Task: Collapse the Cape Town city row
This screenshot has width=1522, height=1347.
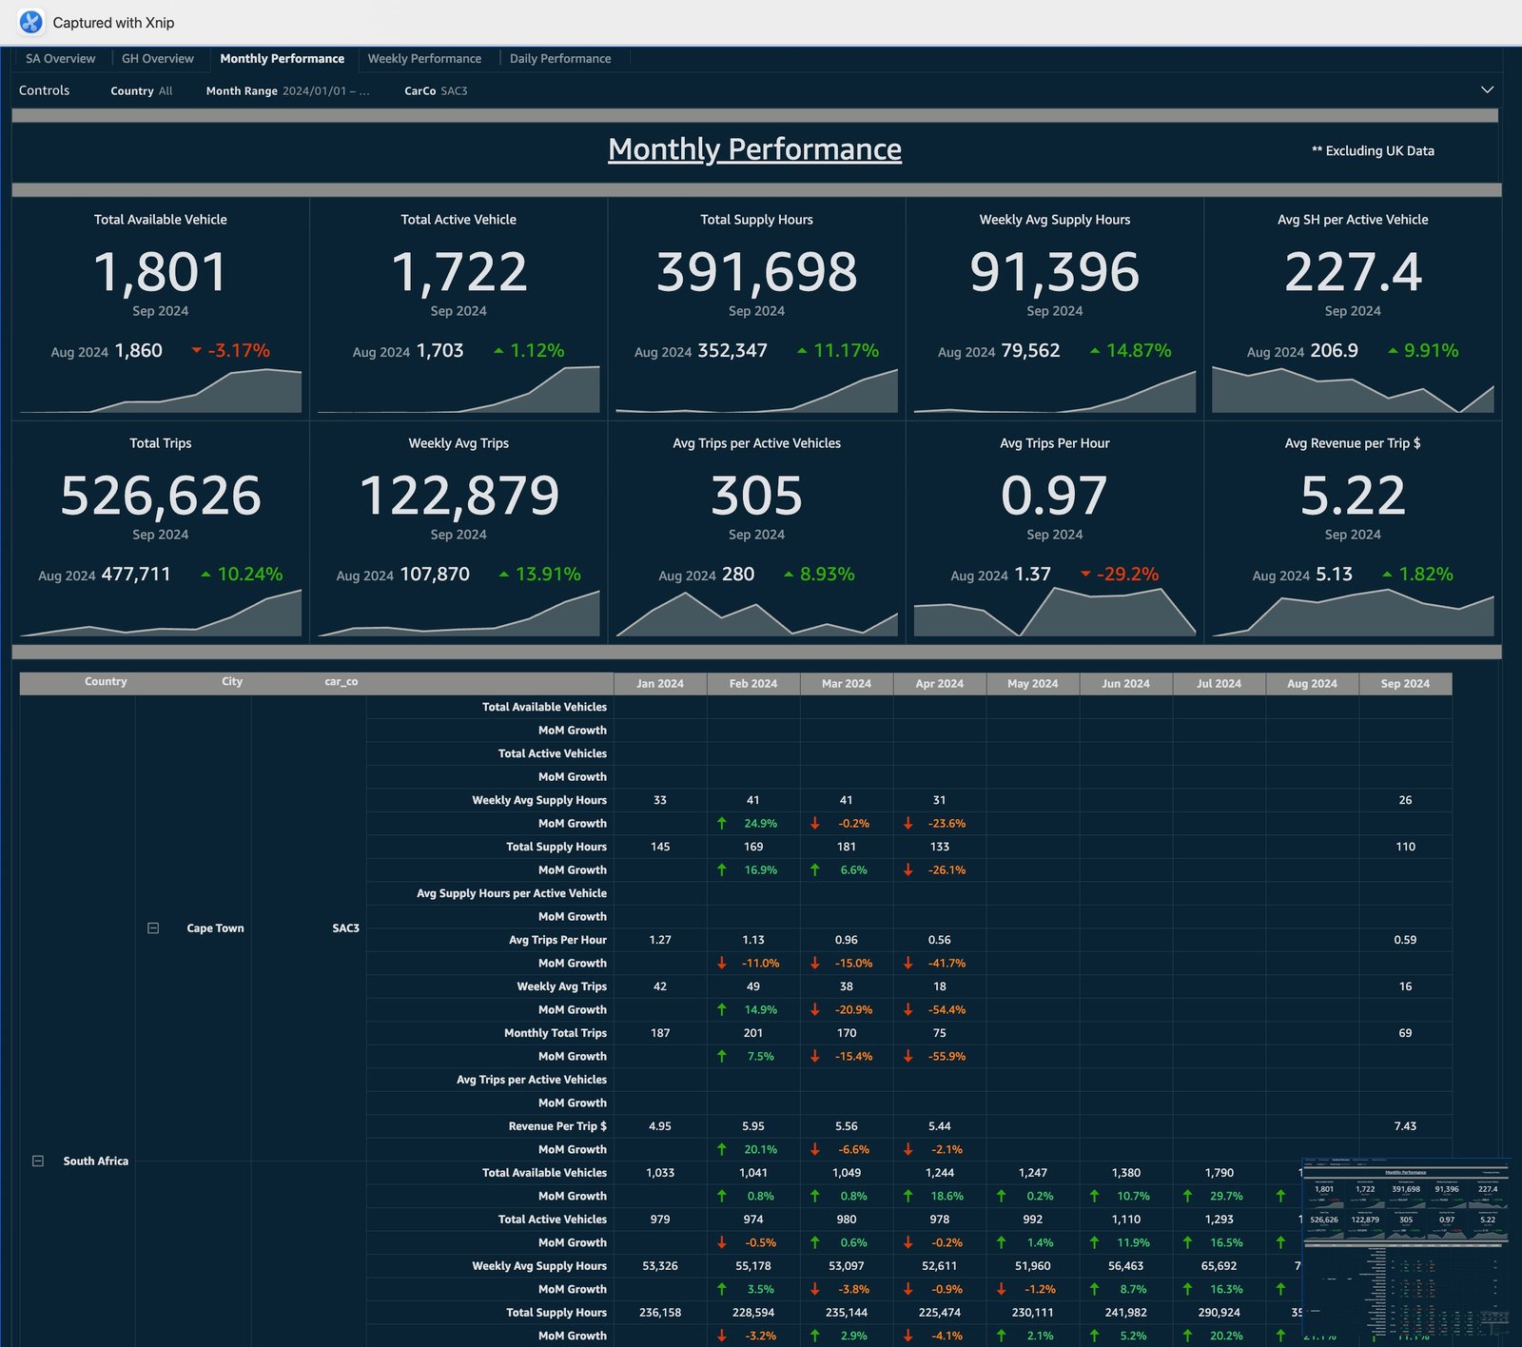Action: coord(153,928)
